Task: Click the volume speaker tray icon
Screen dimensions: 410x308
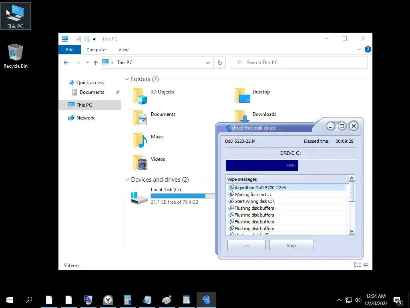Action: 358,300
